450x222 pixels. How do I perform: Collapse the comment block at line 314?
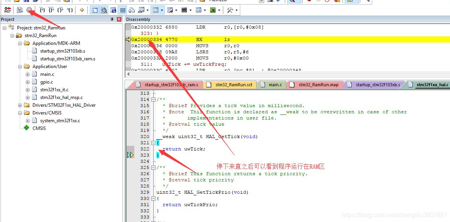153,99
